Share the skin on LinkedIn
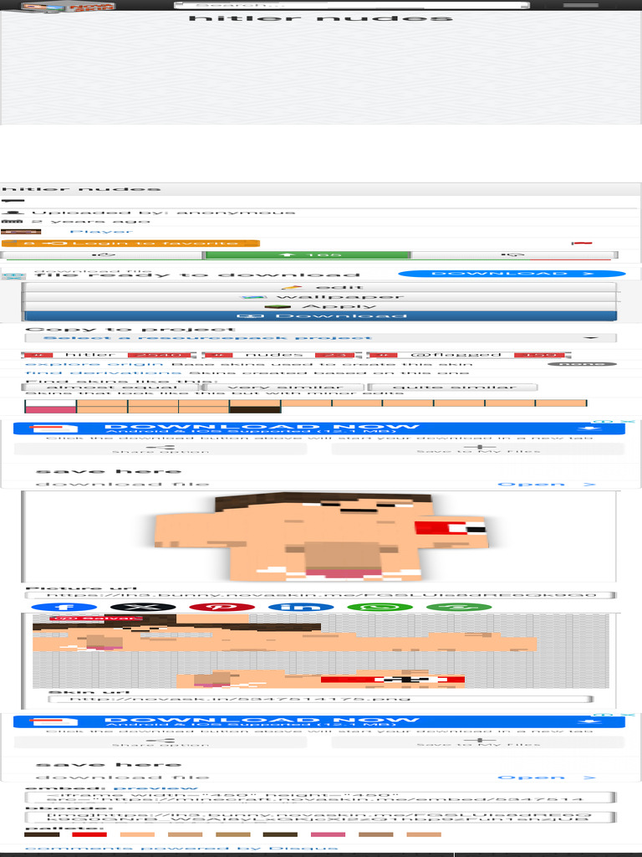Viewport: 642px width, 857px height. pyautogui.click(x=301, y=608)
